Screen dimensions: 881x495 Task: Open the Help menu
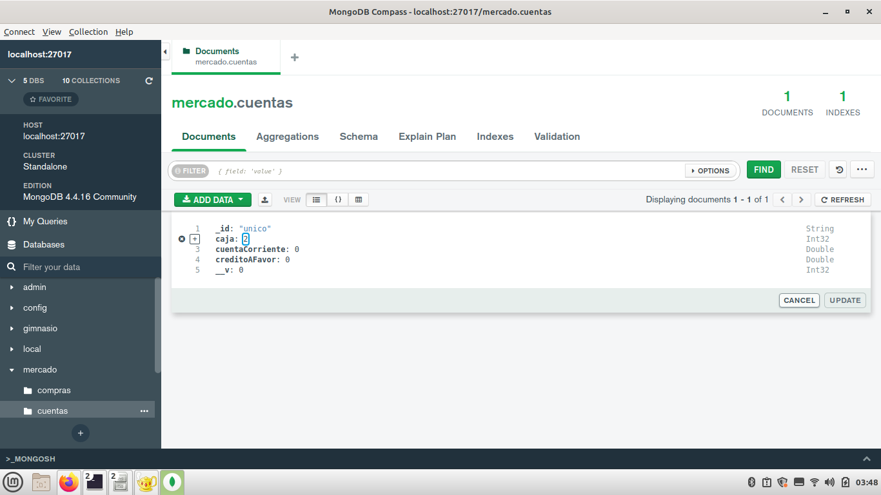124,32
